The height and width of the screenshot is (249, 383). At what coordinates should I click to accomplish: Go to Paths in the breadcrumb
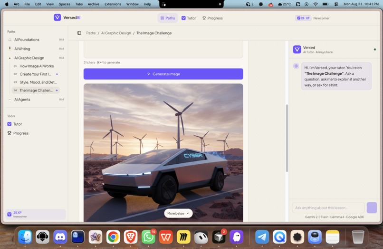(91, 33)
